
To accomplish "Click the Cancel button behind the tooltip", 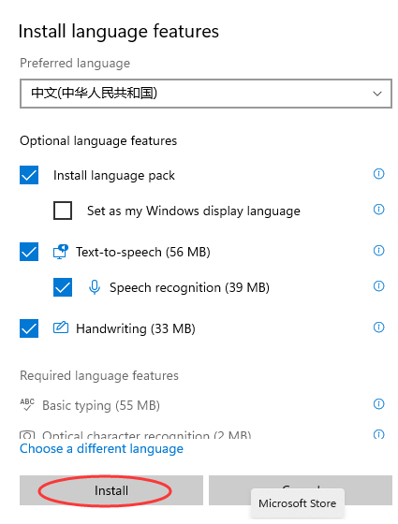I will coord(301,483).
